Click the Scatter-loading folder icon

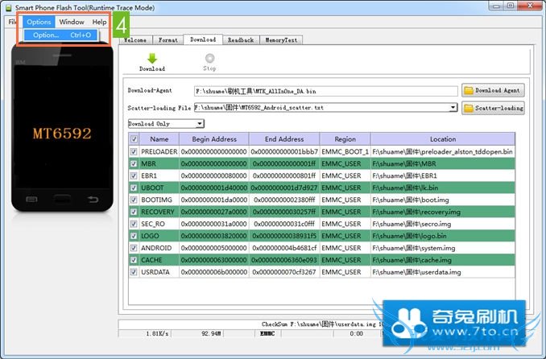click(469, 107)
